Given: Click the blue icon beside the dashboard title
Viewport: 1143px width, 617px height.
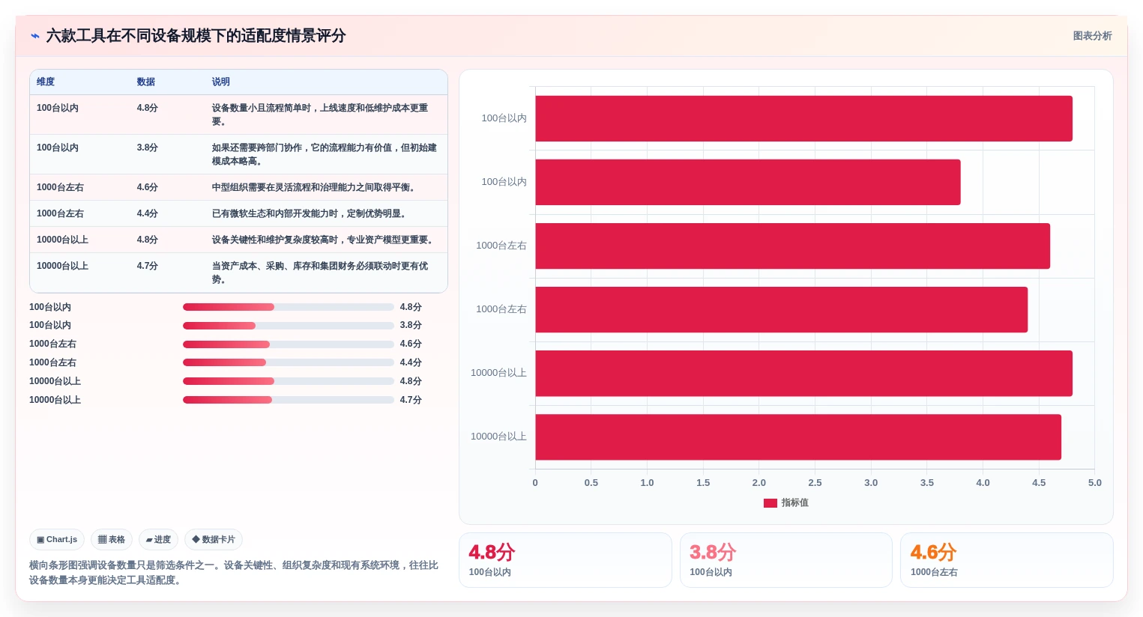Looking at the screenshot, I should [34, 36].
